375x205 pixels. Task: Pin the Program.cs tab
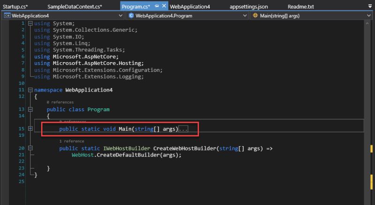[x=157, y=6]
